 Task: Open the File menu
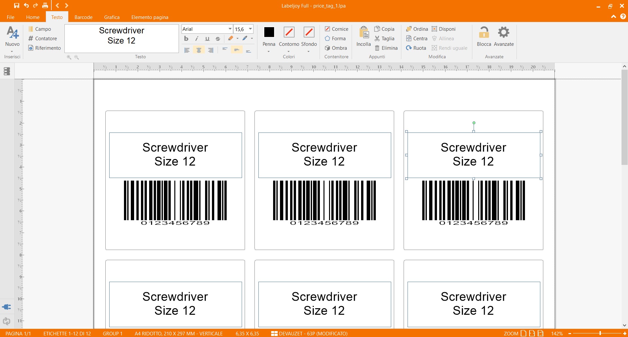tap(10, 17)
